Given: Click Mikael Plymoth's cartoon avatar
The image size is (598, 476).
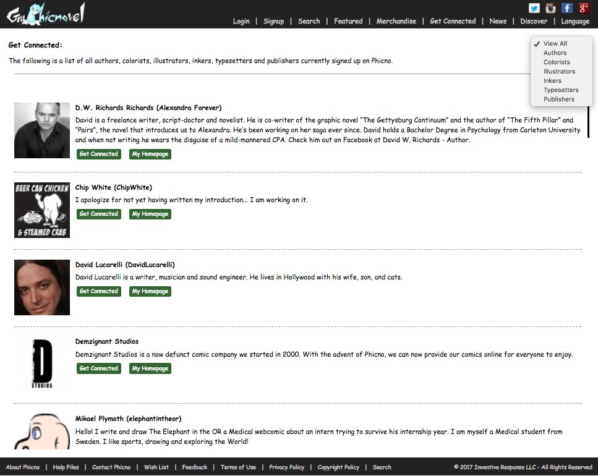Looking at the screenshot, I should click(42, 431).
